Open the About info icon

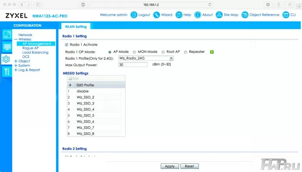pos(198,15)
